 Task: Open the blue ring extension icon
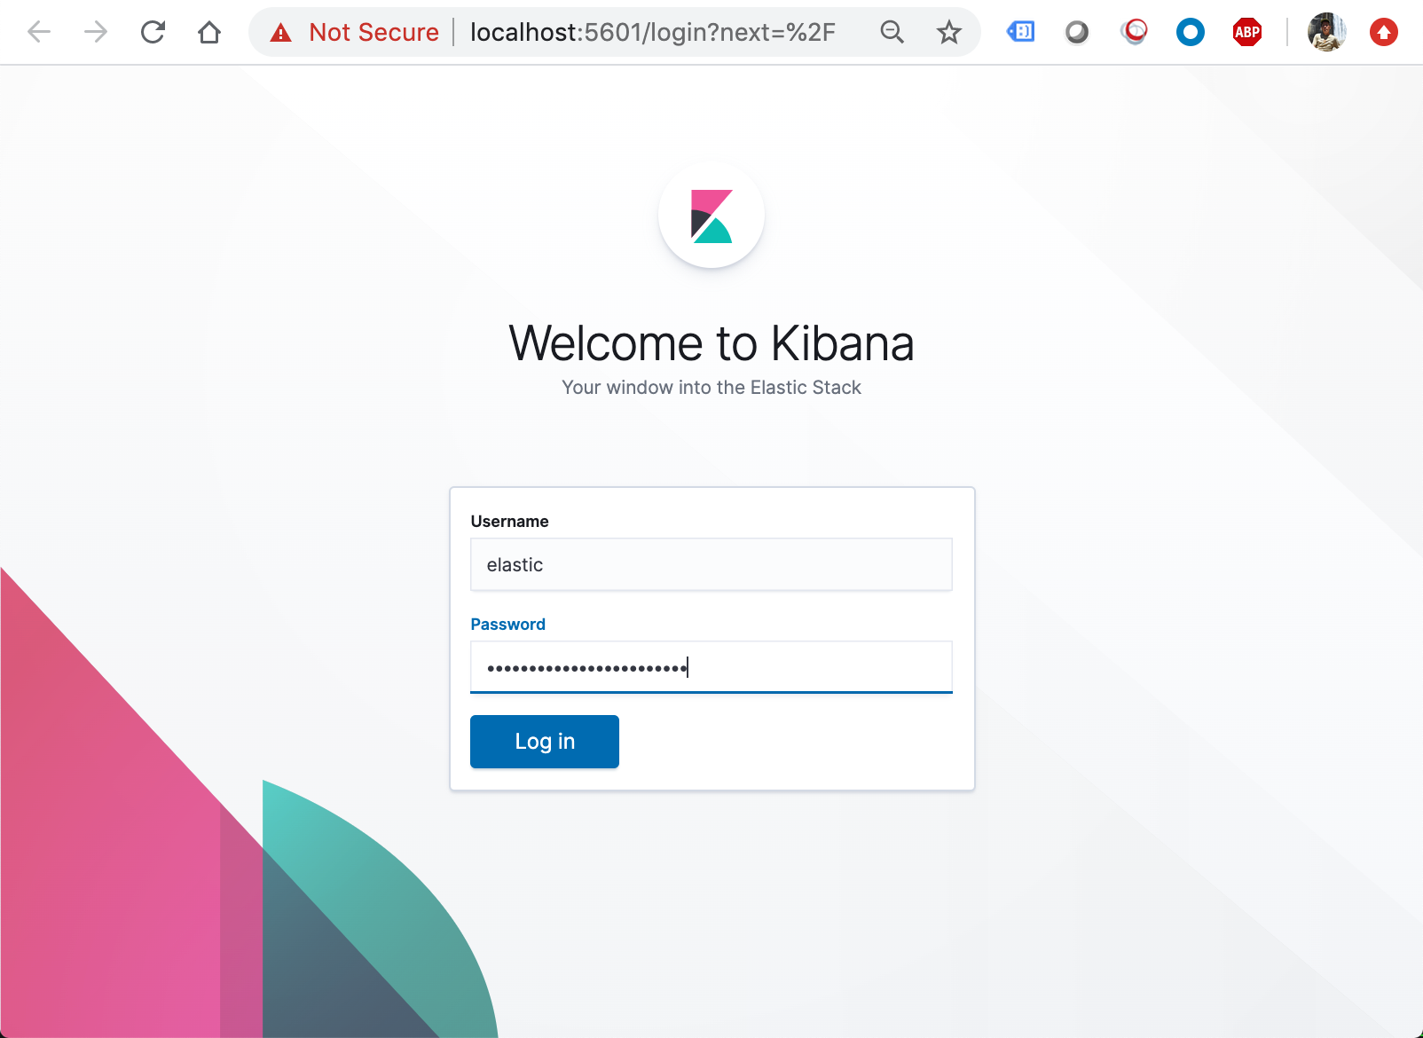(1191, 33)
